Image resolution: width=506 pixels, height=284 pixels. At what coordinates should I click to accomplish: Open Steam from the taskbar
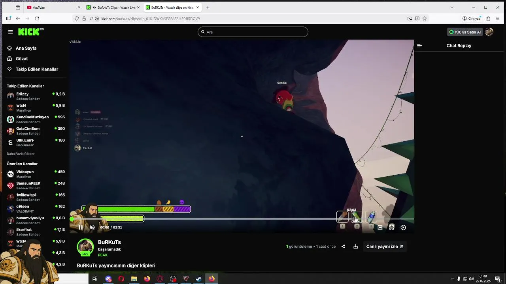coord(198,279)
